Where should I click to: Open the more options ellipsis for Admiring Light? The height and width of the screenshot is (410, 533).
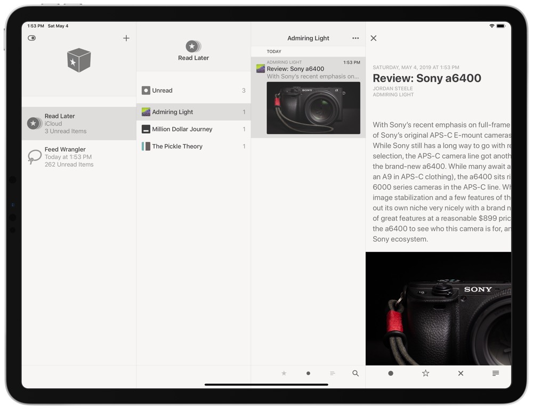(x=356, y=38)
